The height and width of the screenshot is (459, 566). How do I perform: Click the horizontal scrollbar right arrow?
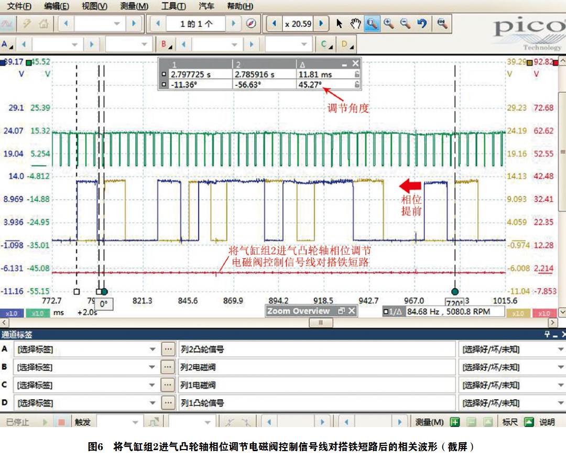point(553,323)
